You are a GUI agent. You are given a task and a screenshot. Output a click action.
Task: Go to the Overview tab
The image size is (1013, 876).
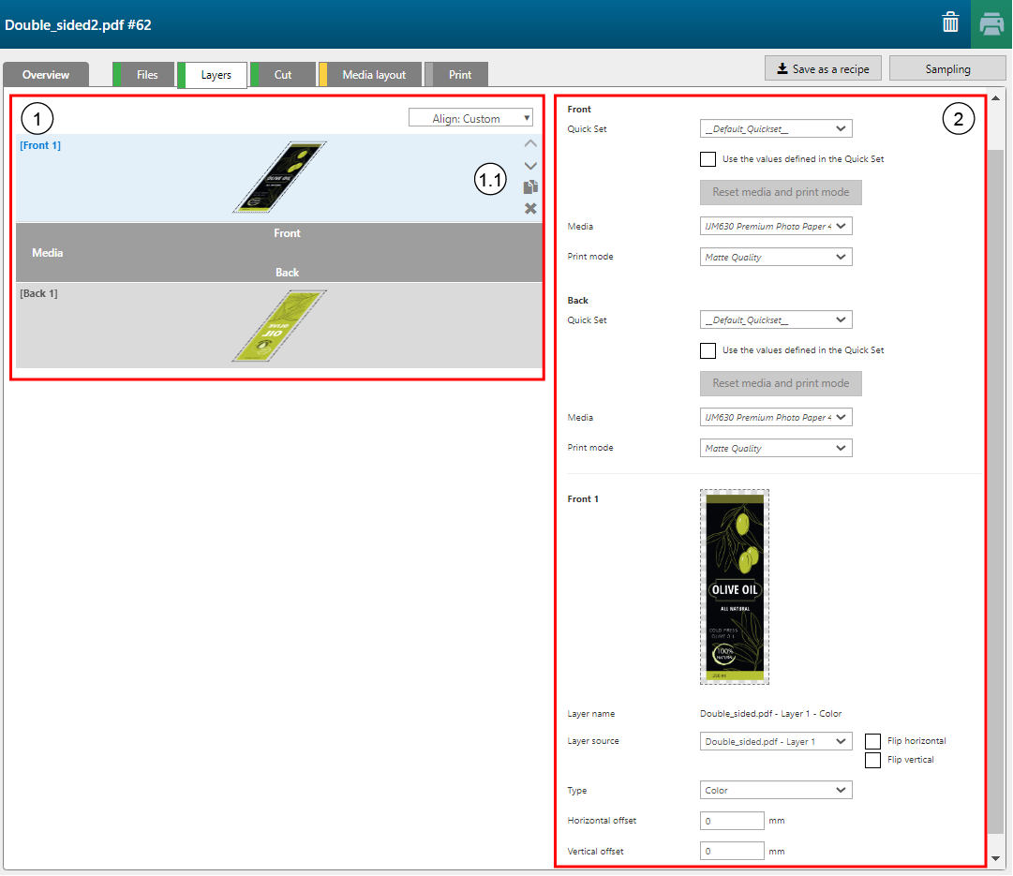pos(46,75)
